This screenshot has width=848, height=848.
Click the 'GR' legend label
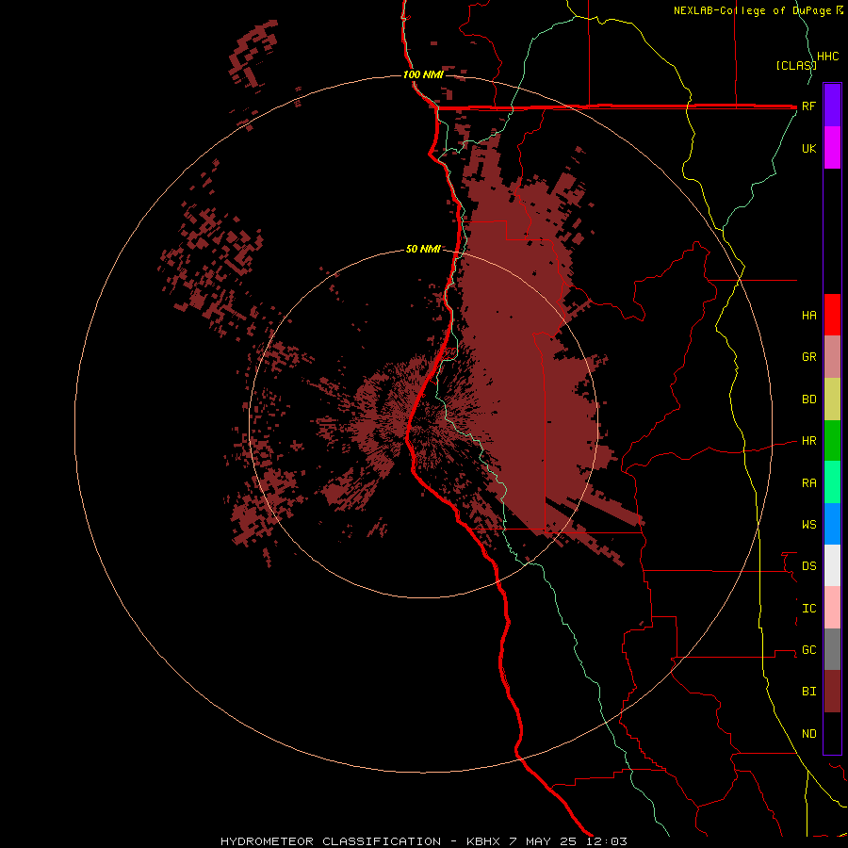pos(808,357)
